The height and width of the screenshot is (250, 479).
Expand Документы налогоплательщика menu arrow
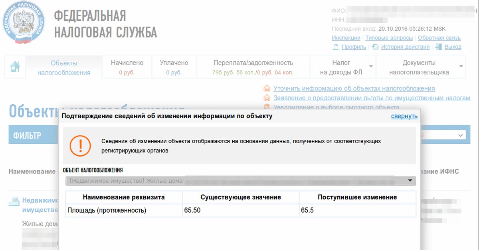(461, 66)
